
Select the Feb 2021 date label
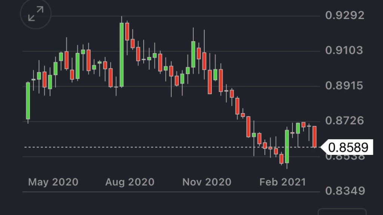(x=283, y=182)
